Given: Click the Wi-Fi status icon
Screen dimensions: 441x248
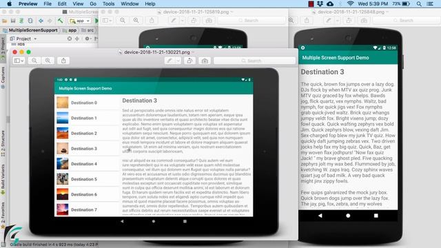Looking at the screenshot, I should click(x=350, y=3).
